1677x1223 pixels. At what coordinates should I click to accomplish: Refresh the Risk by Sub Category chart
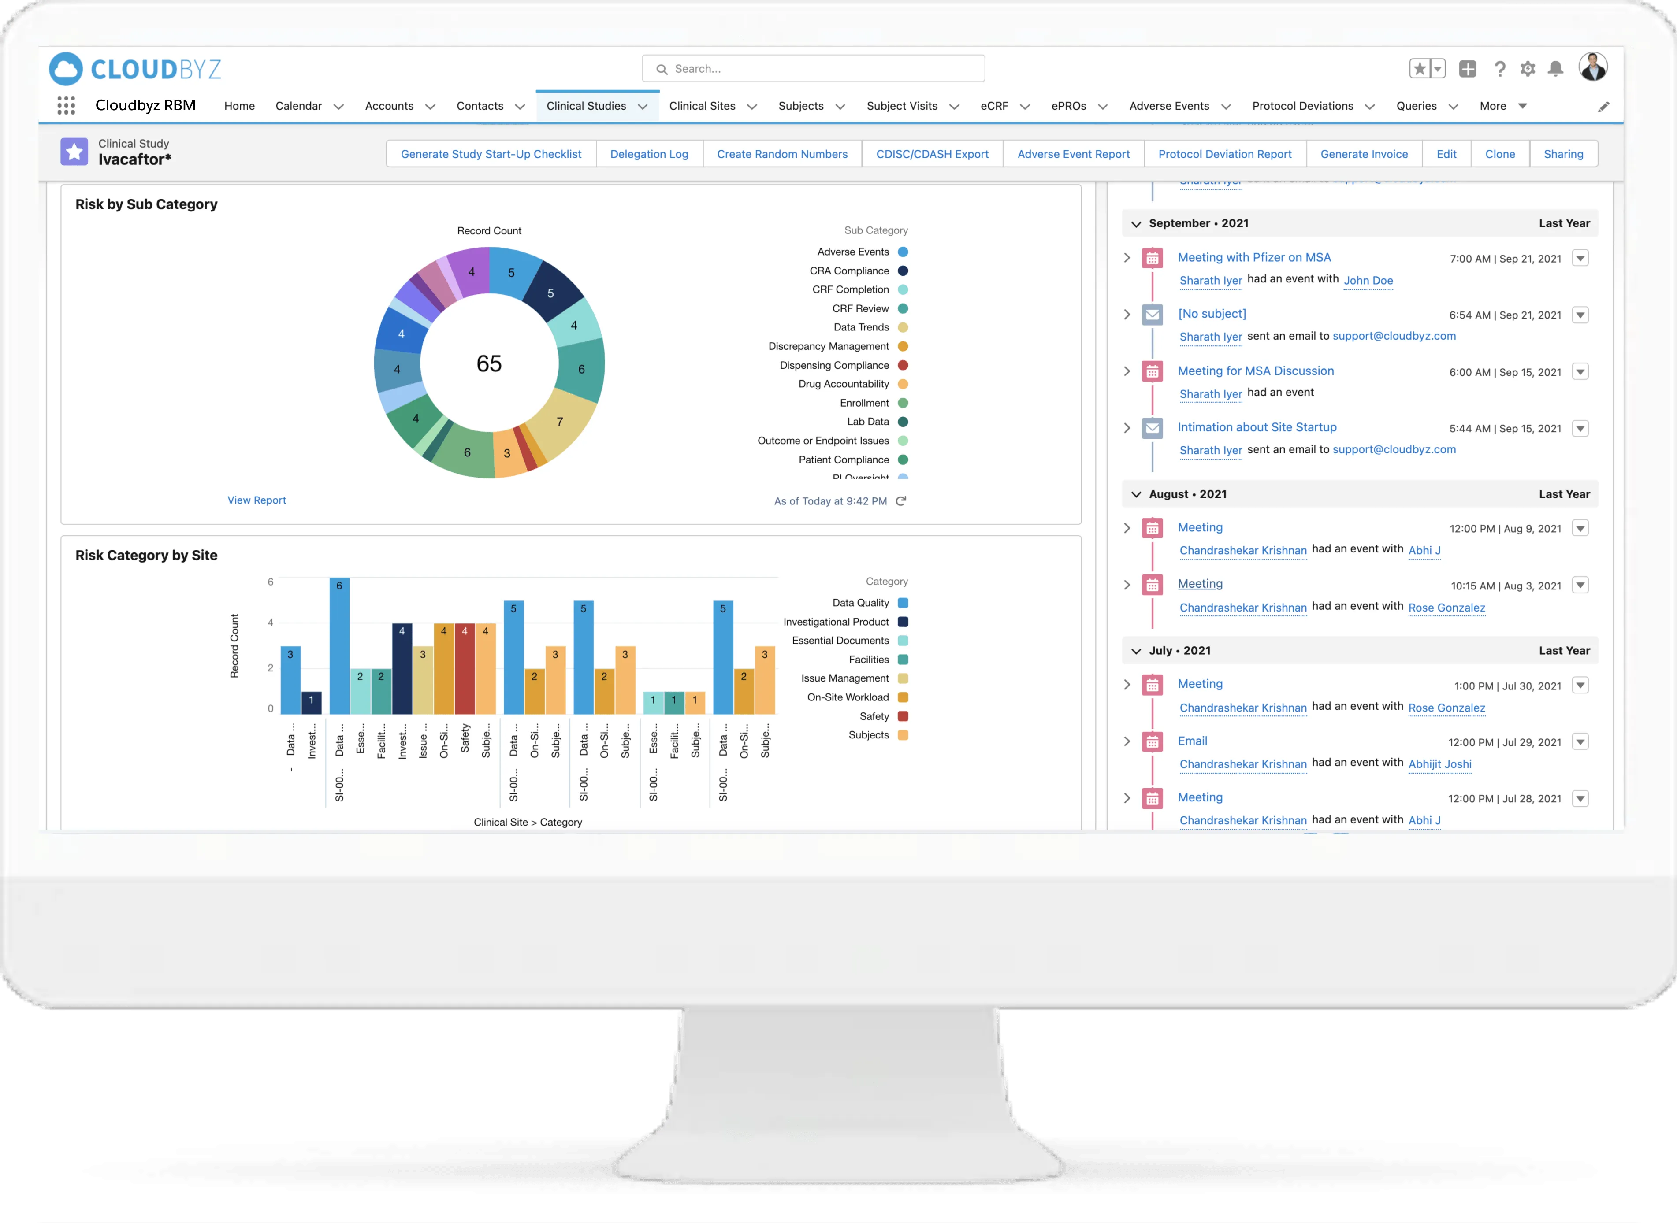coord(901,501)
